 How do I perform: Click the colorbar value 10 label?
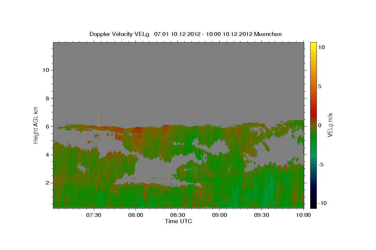pos(321,47)
